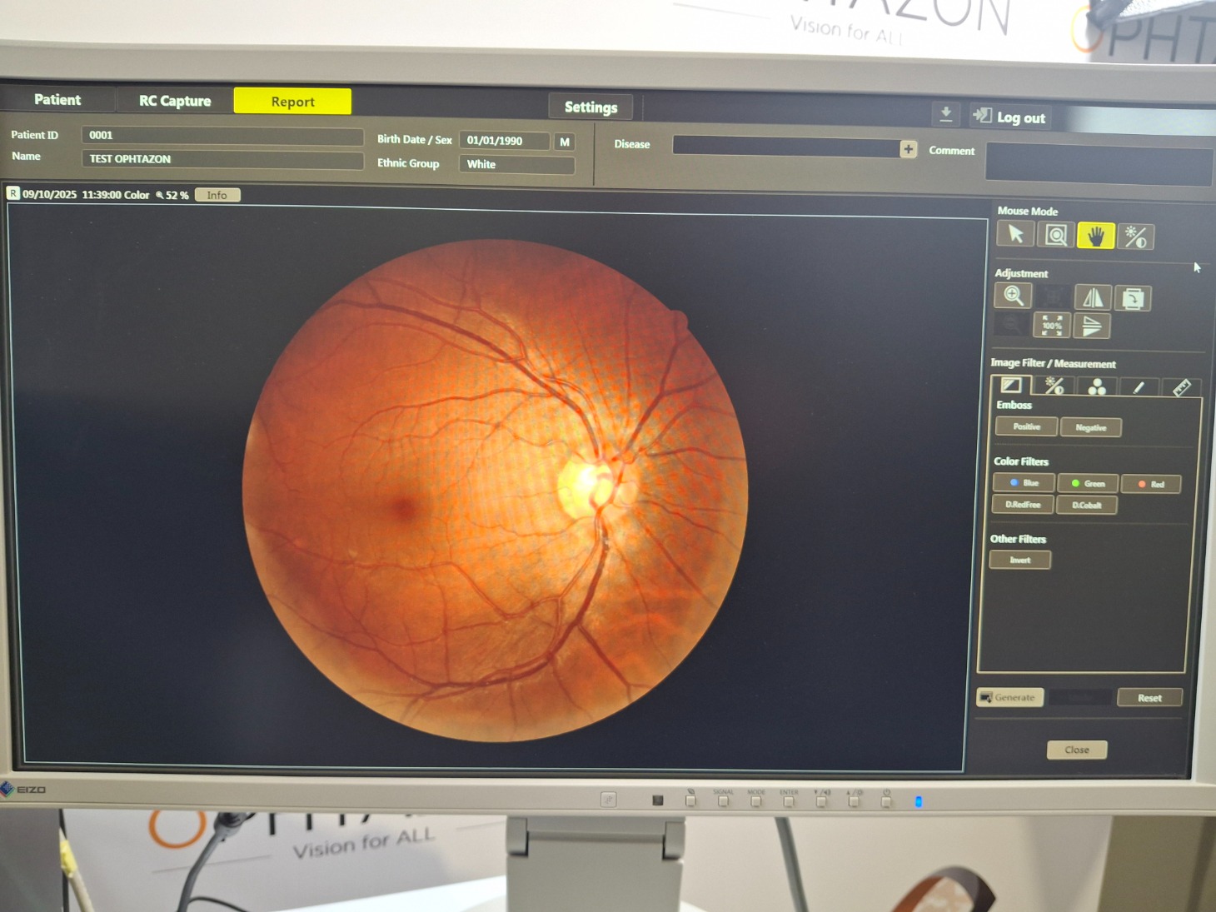Open the ruler measurement tab
This screenshot has height=912, width=1216.
pyautogui.click(x=1181, y=387)
